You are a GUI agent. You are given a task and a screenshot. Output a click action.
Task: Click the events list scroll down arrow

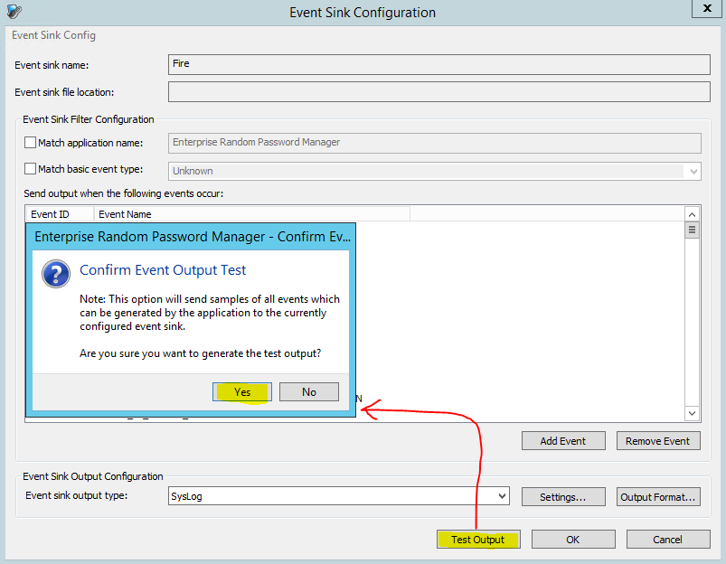coord(692,413)
